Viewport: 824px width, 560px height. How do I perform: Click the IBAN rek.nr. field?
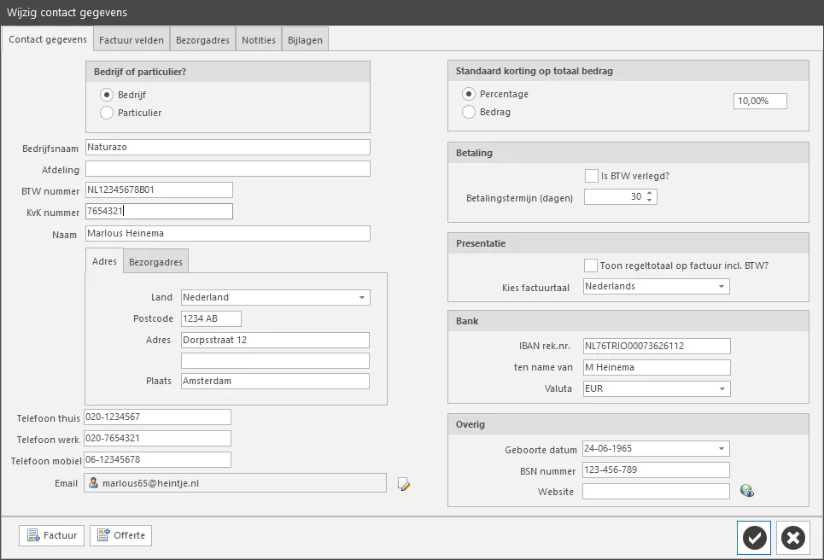coord(657,347)
